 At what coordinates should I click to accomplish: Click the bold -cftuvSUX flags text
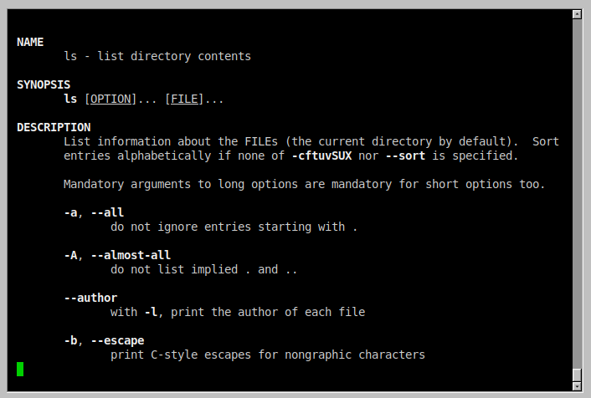322,156
